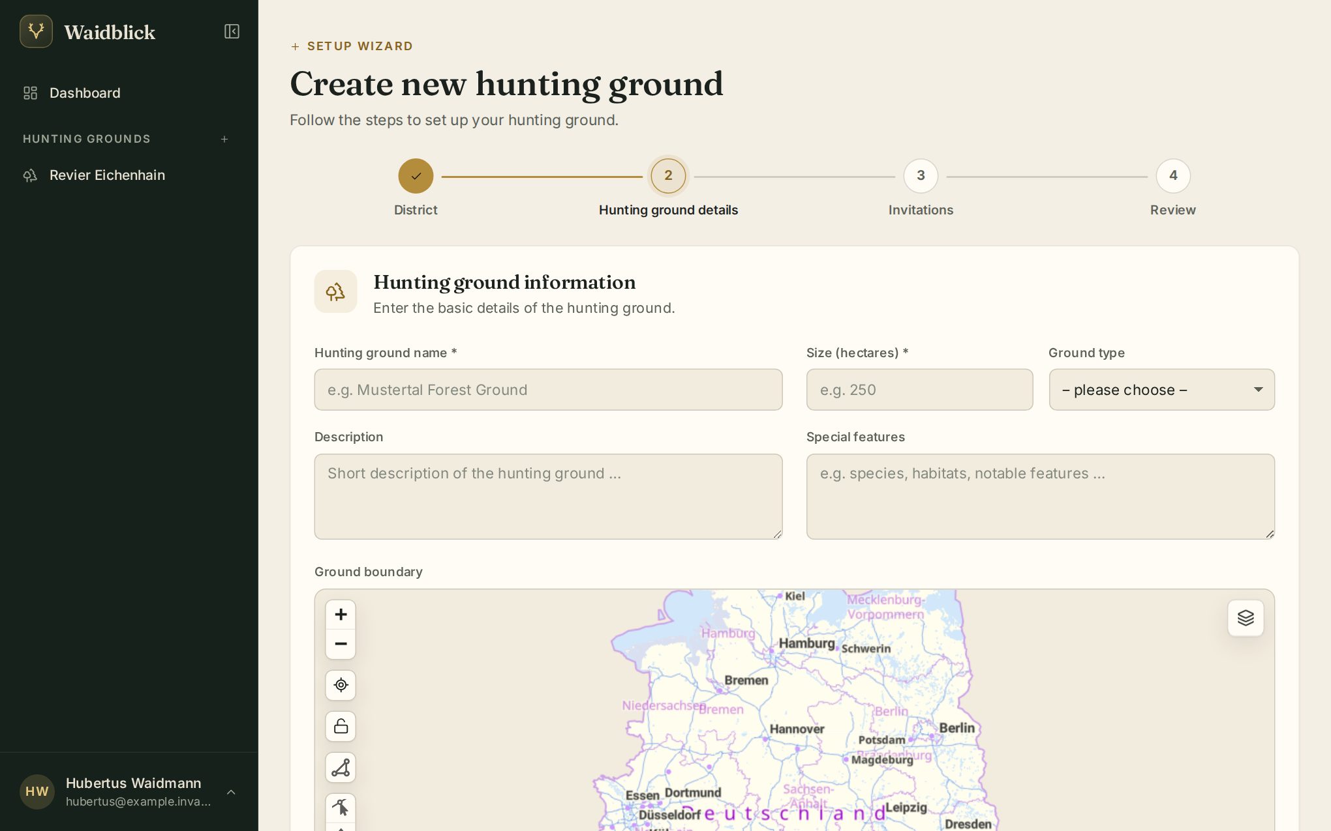The image size is (1331, 831).
Task: Select the edit vertices pointer tool
Action: 341,808
